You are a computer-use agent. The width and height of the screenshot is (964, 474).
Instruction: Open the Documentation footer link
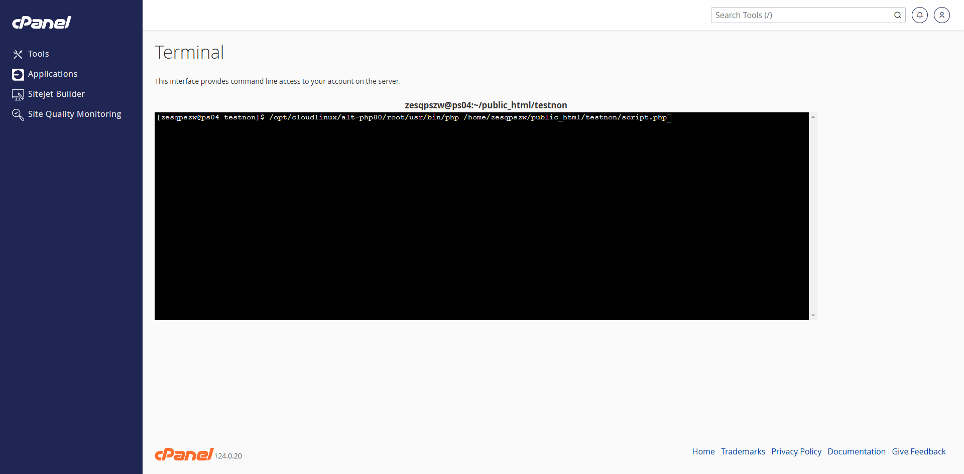tap(857, 451)
